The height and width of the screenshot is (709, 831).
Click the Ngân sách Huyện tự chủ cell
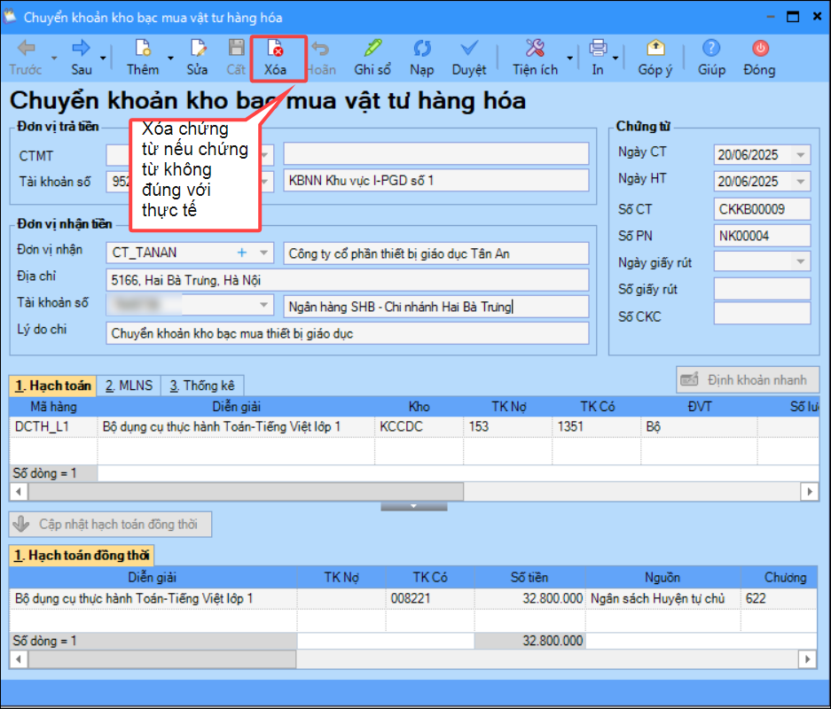click(662, 598)
